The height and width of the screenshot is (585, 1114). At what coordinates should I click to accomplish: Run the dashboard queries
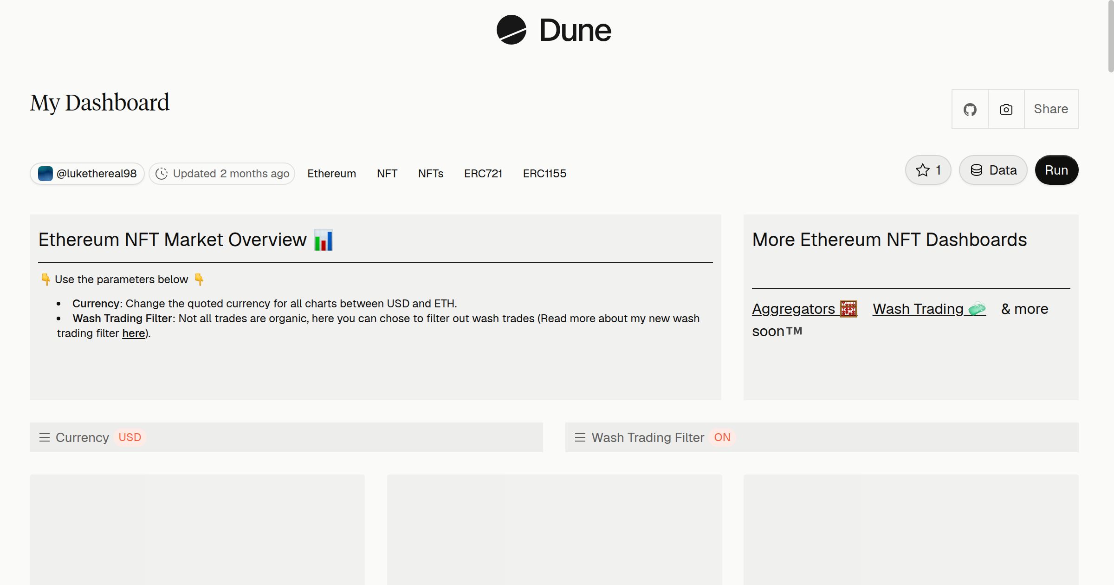click(x=1056, y=170)
